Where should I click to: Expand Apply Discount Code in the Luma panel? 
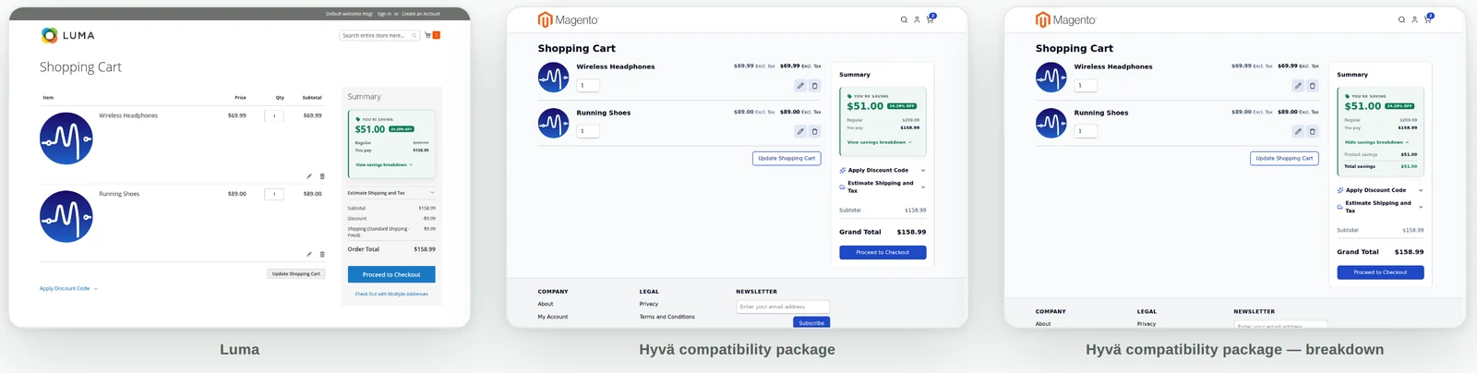coord(68,289)
